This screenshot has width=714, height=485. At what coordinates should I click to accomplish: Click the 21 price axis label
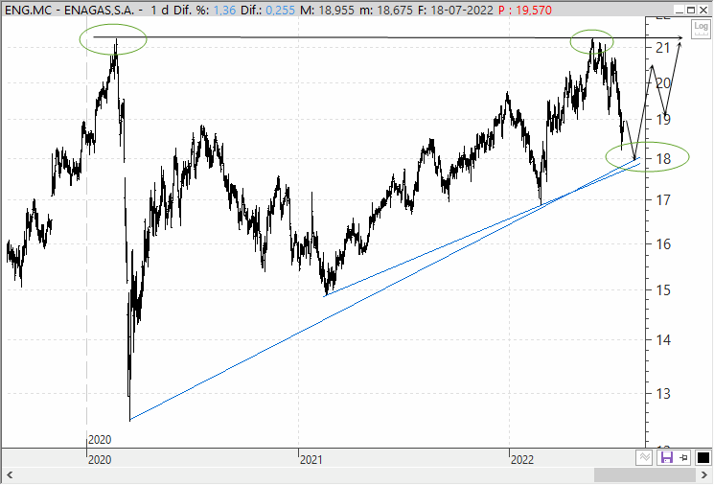663,47
